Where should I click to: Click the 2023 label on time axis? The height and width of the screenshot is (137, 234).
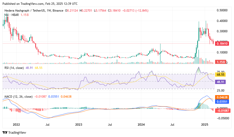(79, 125)
